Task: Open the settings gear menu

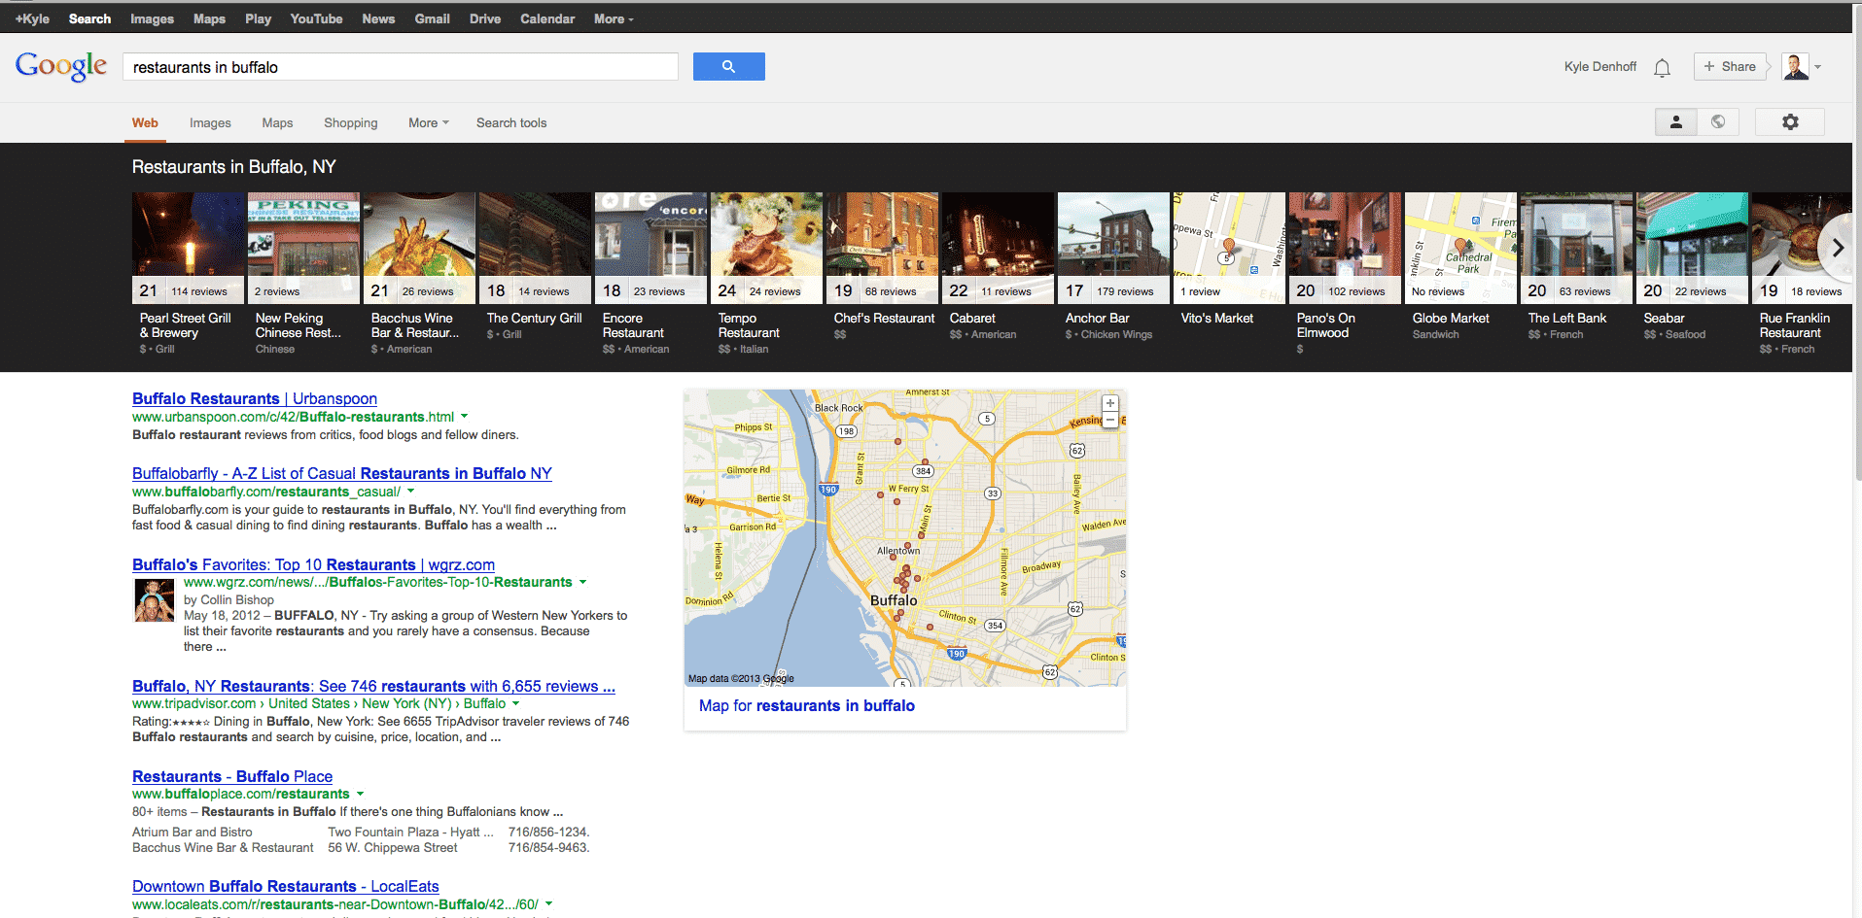Action: pos(1790,122)
